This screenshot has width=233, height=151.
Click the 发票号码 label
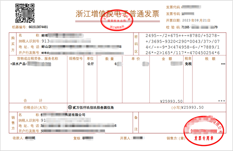pos(173,14)
